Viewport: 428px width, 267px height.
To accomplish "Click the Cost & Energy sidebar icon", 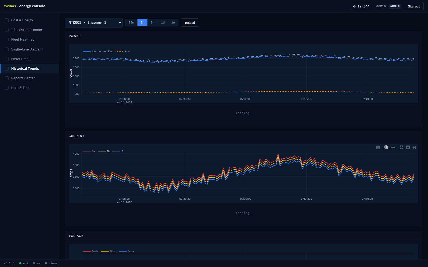I will tap(7, 20).
